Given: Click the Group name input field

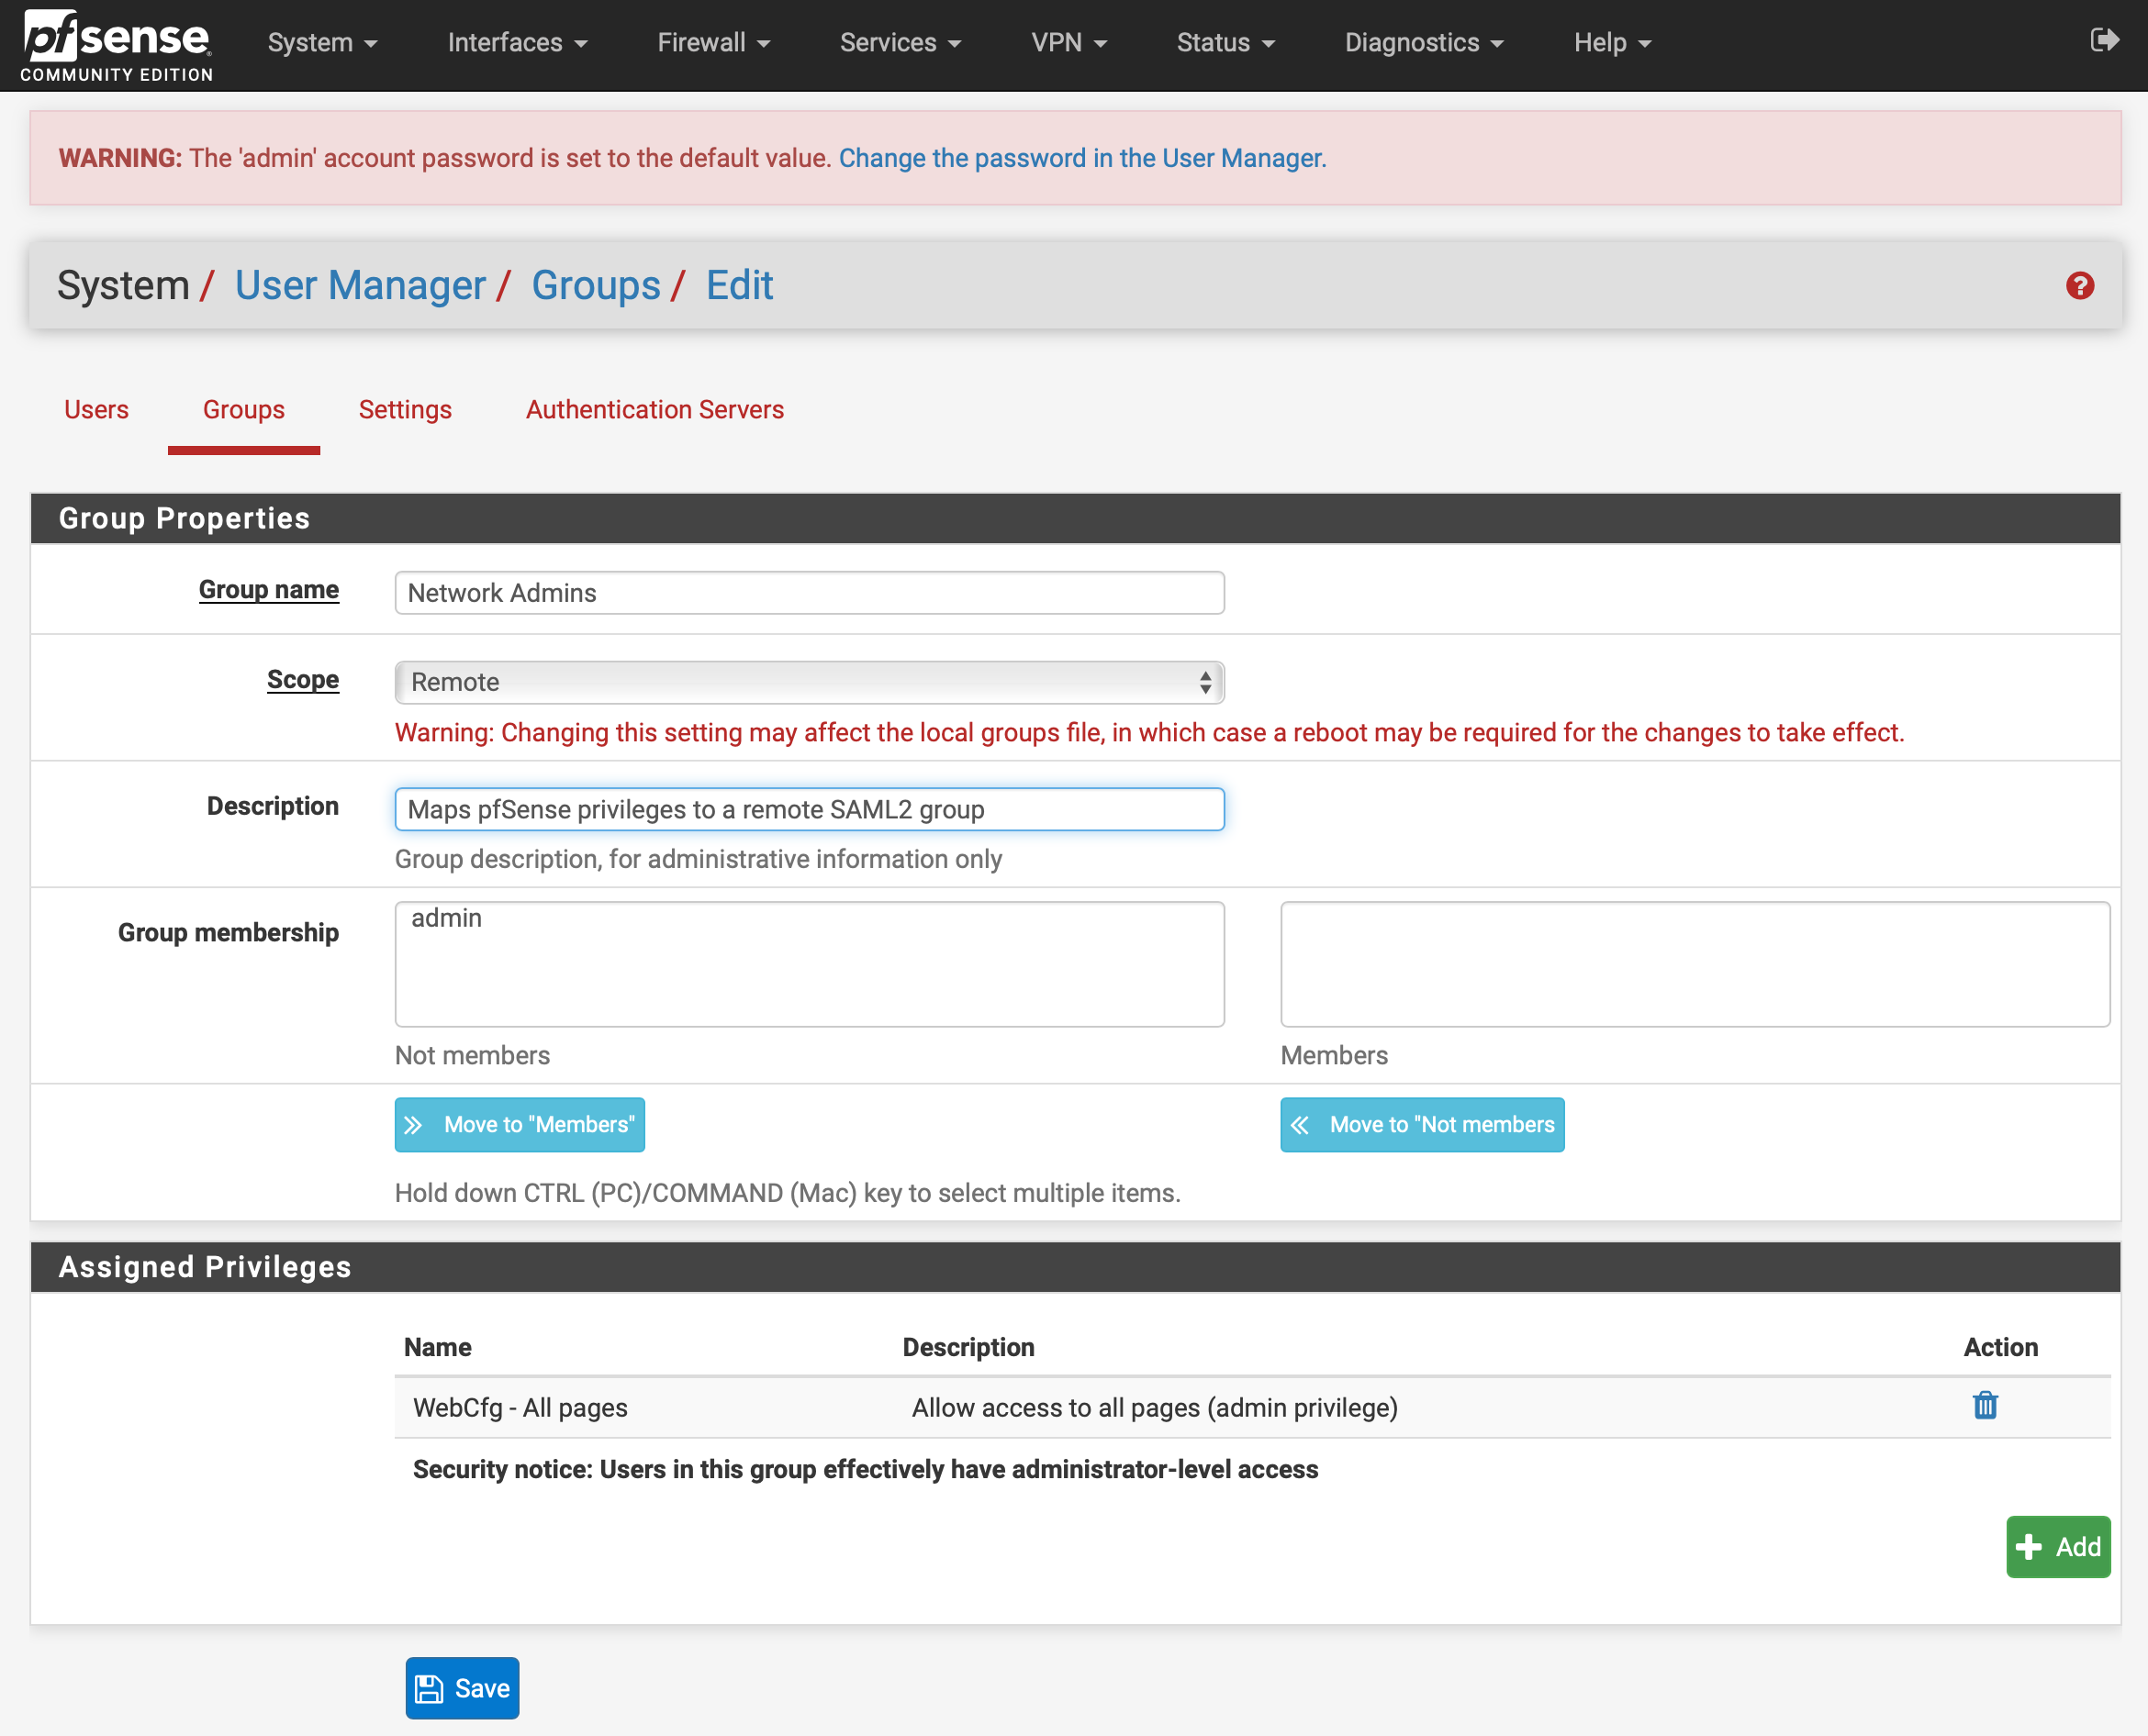Looking at the screenshot, I should tap(808, 592).
